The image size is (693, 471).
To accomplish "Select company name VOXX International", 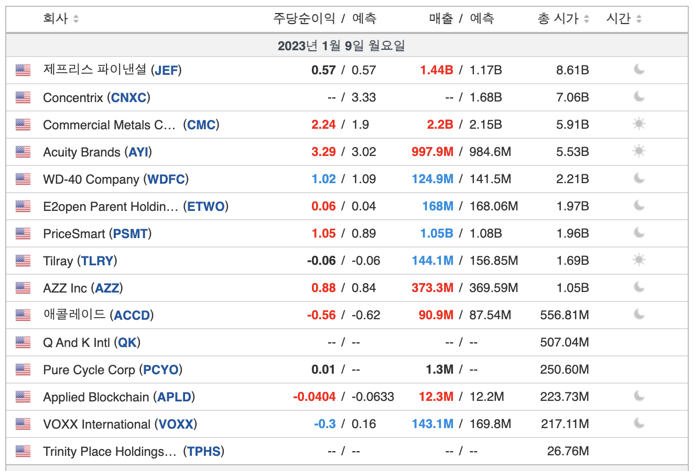I will (x=96, y=424).
